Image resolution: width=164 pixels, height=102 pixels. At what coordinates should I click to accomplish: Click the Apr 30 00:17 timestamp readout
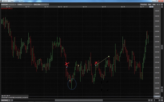pyautogui.click(x=6, y=96)
